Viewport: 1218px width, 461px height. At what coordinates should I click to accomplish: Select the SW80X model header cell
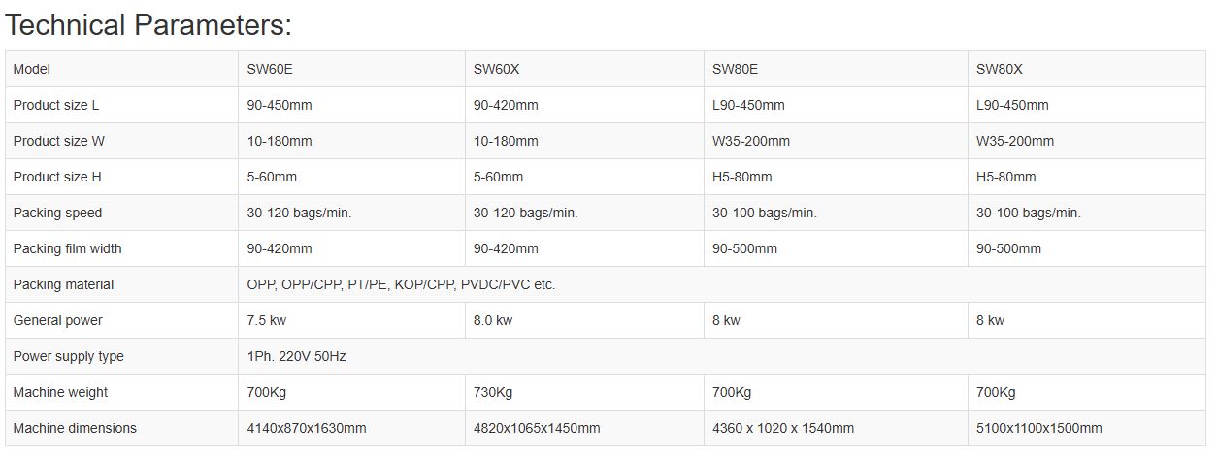(1087, 69)
